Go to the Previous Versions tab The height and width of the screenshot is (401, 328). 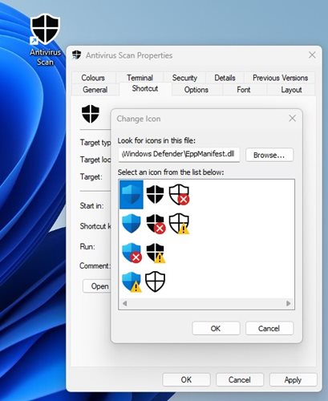pyautogui.click(x=280, y=78)
